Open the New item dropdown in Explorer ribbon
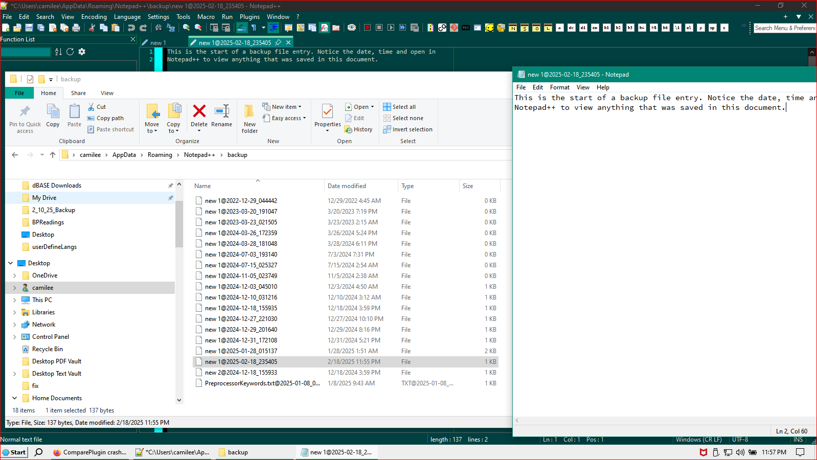Screen dimensions: 817x460 point(282,107)
